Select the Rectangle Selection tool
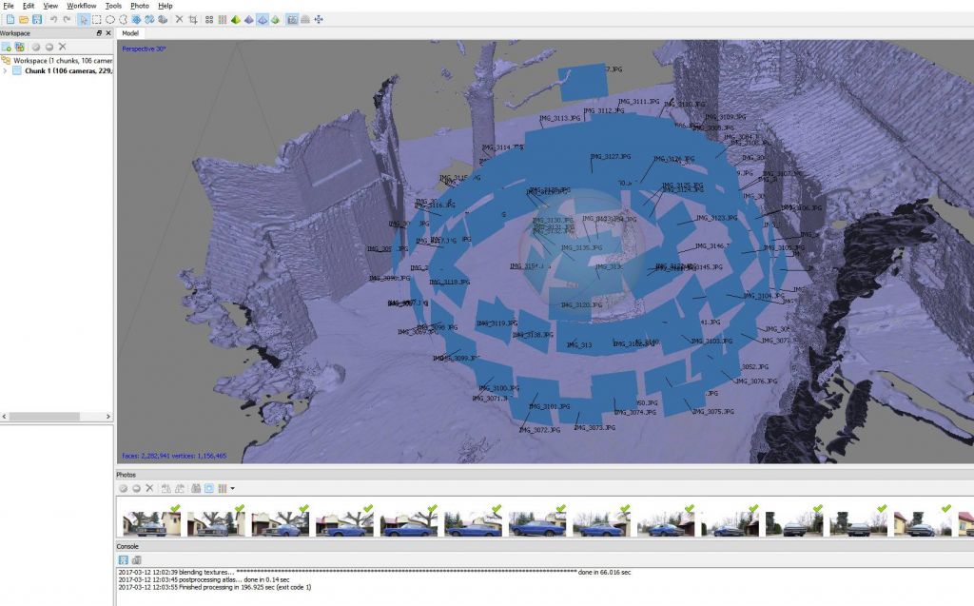Viewport: 974px width, 606px height. click(96, 19)
